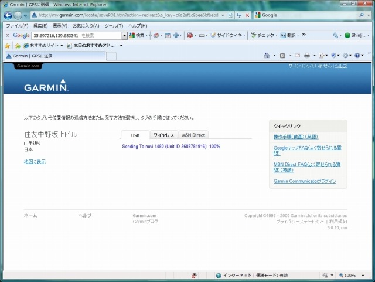Click the search magnifier beside Google box
The image size is (375, 282).
coord(362,15)
